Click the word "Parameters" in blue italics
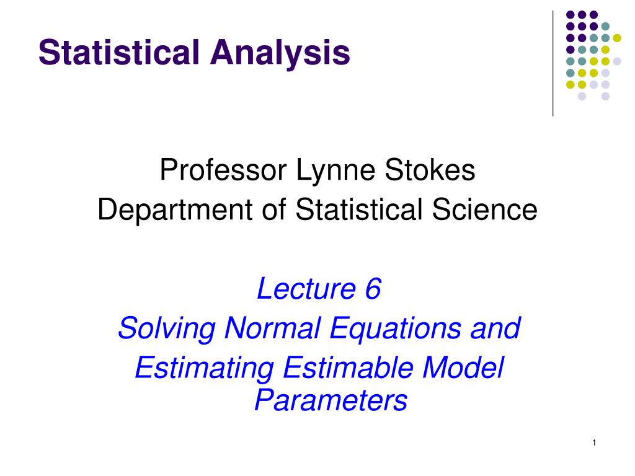Screen dimensions: 635x476 (331, 400)
